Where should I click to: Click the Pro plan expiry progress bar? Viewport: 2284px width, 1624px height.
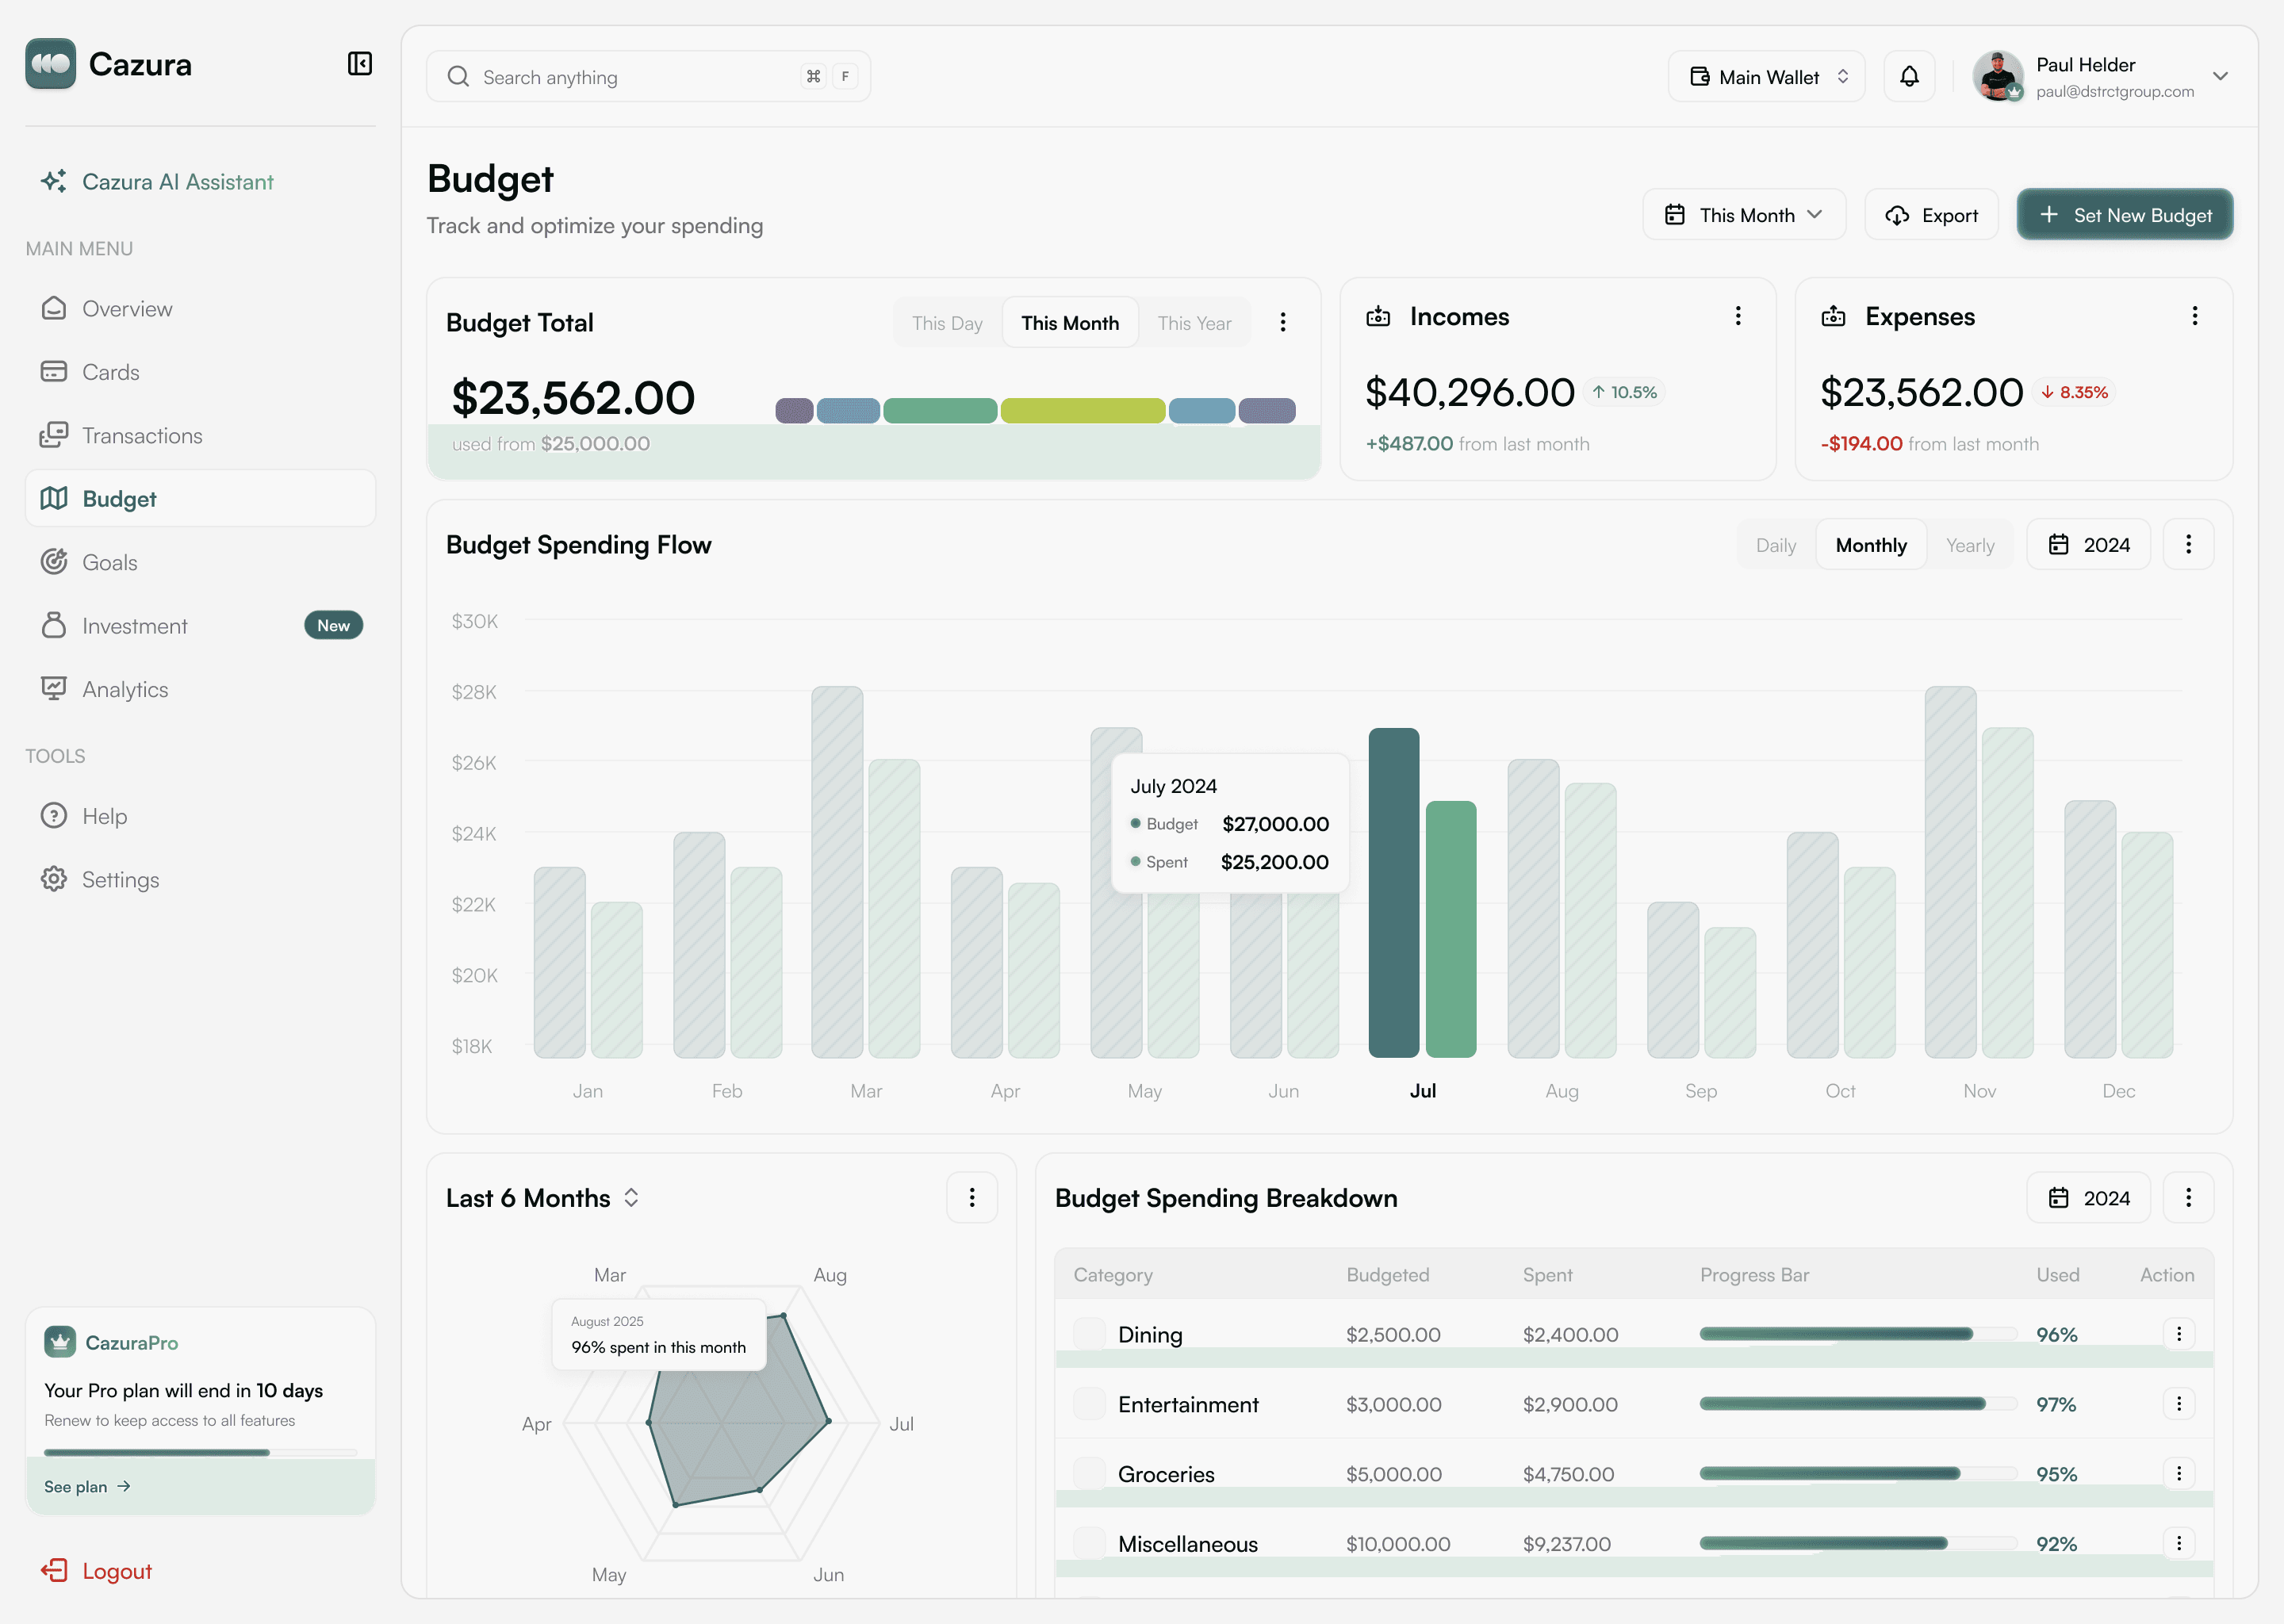coord(200,1452)
